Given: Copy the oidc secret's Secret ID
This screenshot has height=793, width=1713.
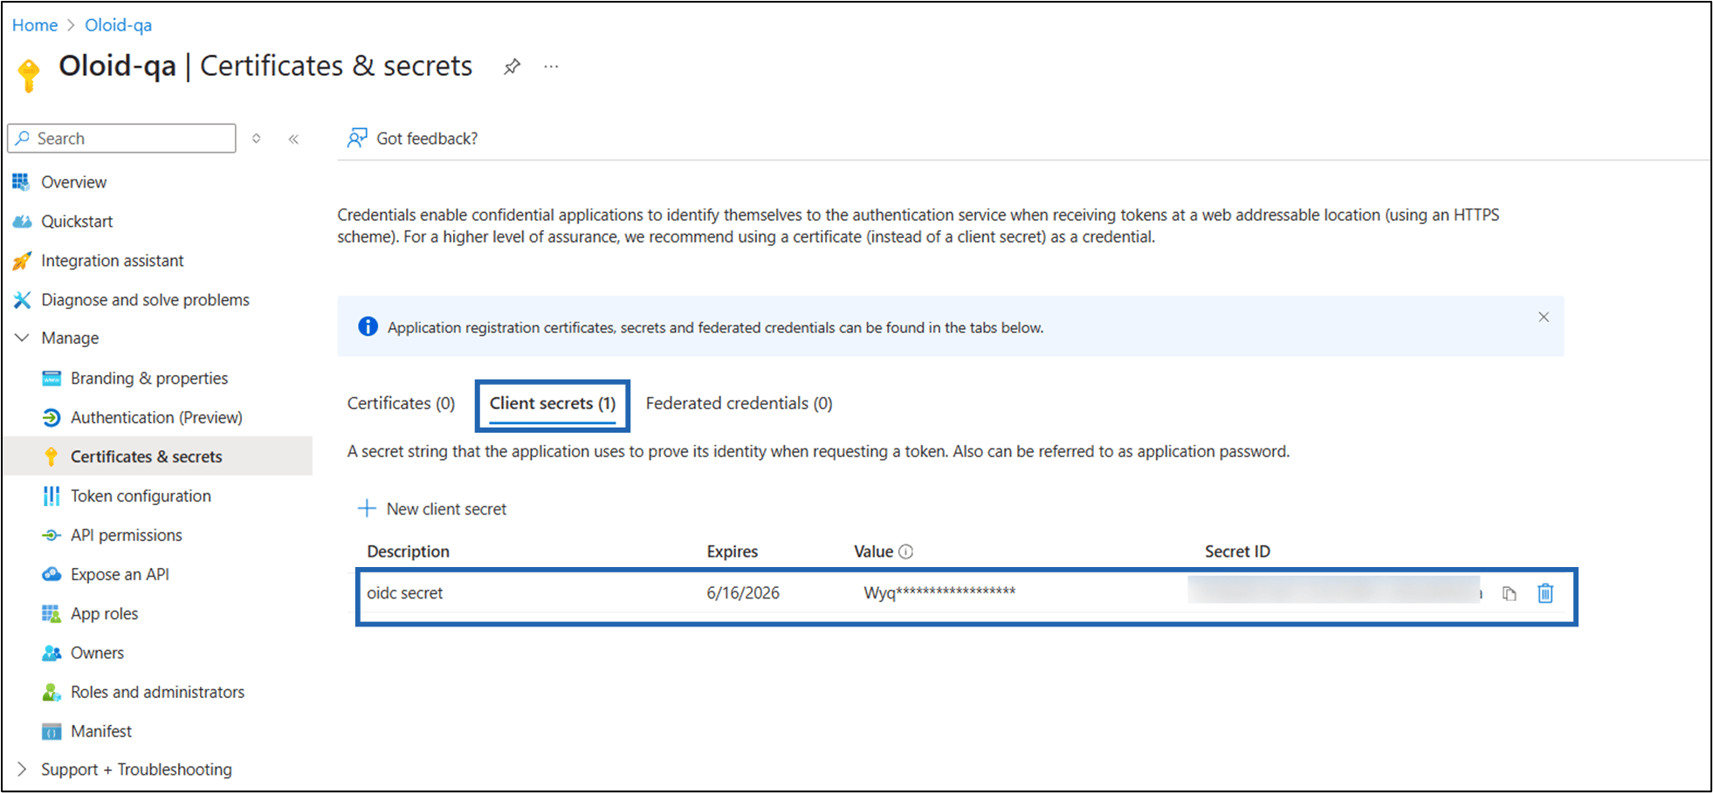Looking at the screenshot, I should (1509, 594).
